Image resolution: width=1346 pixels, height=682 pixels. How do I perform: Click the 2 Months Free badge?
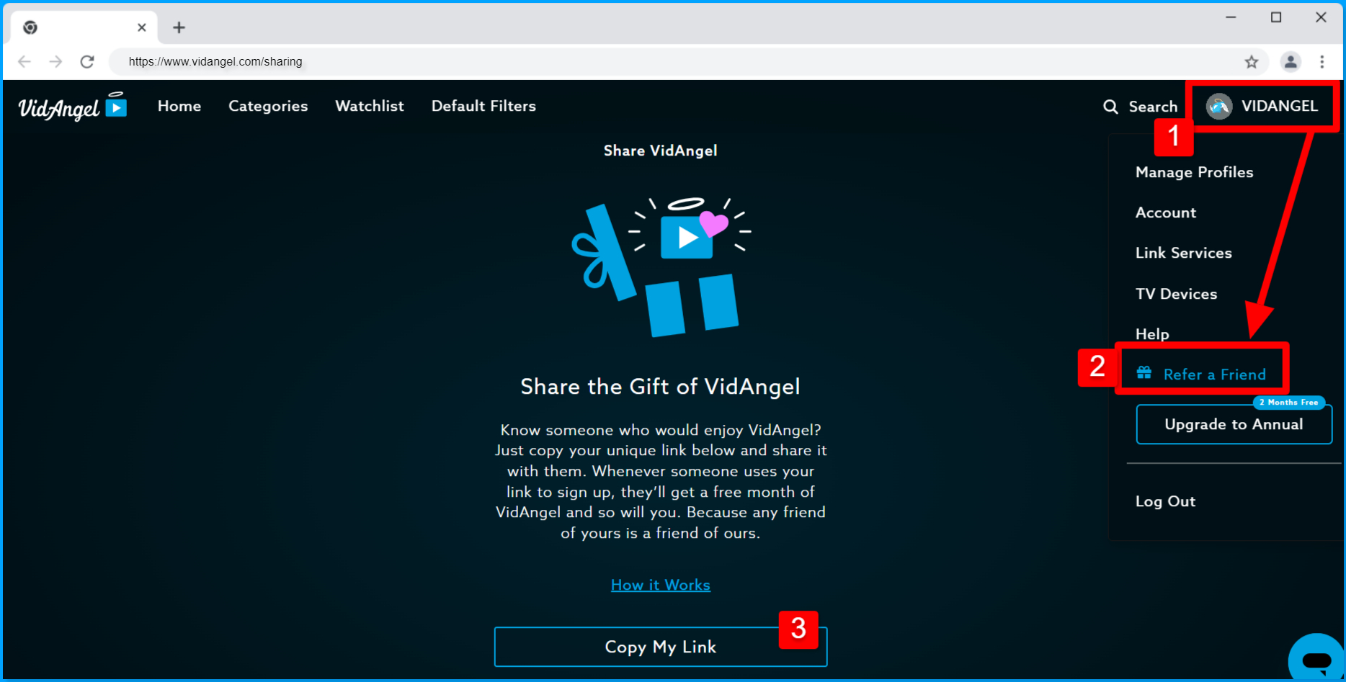point(1288,403)
